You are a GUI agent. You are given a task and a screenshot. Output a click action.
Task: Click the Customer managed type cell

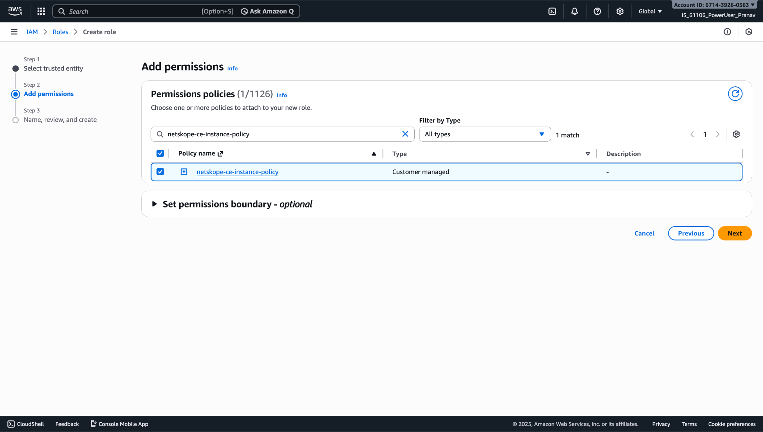(421, 172)
